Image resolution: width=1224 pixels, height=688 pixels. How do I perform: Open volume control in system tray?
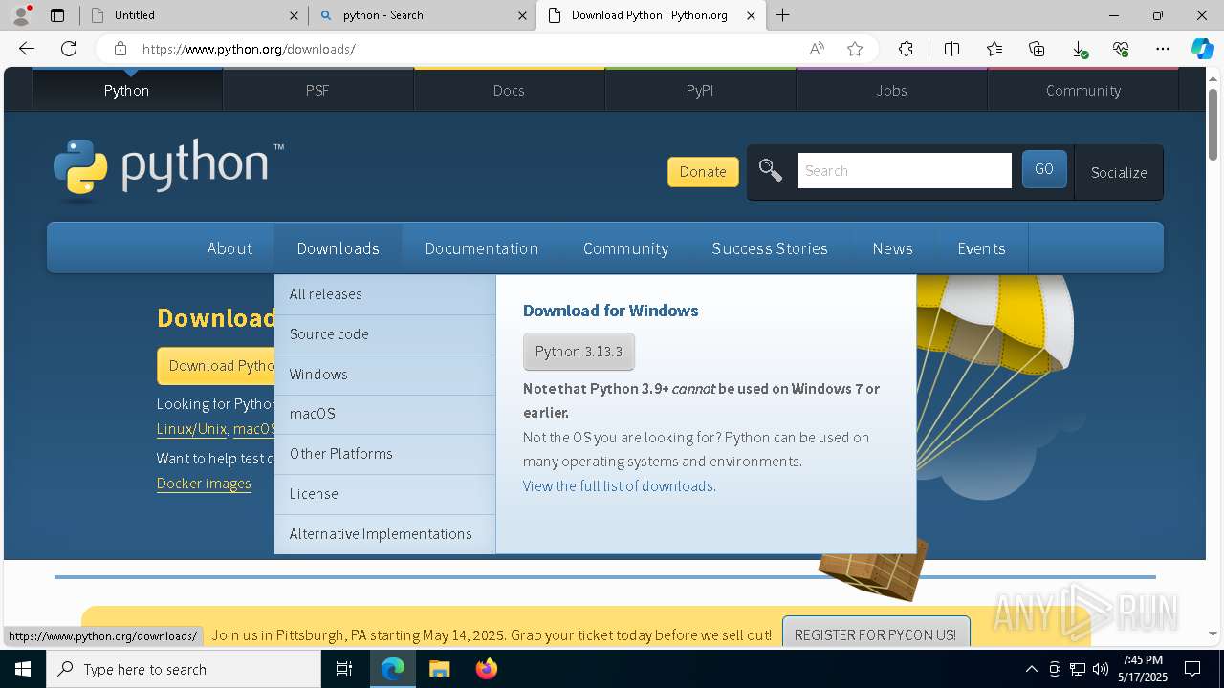coord(1101,669)
